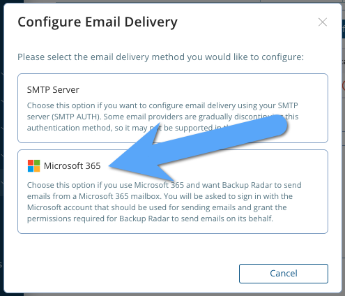Click the dark blue button edge behind dialog

coord(344,29)
